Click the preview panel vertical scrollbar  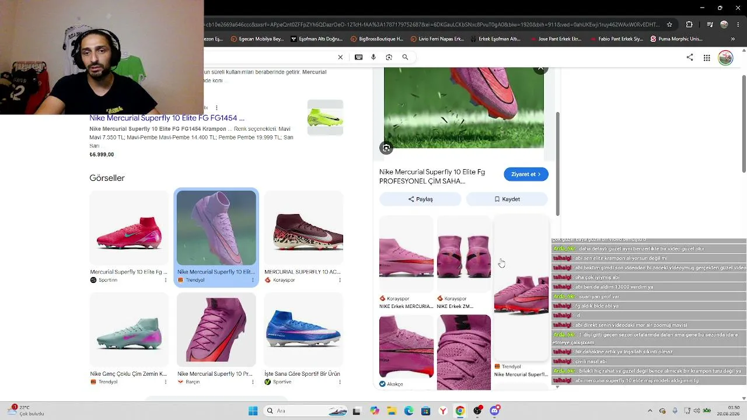557,163
